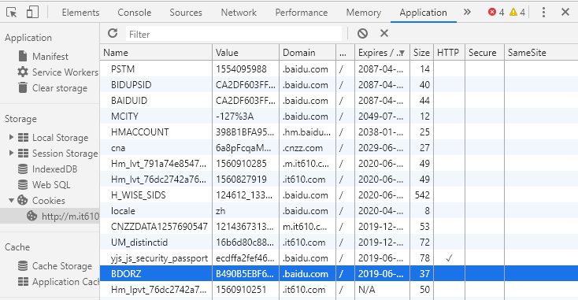Sort by the SameSite column header
Viewport: 578px width, 300px height.
click(x=541, y=52)
